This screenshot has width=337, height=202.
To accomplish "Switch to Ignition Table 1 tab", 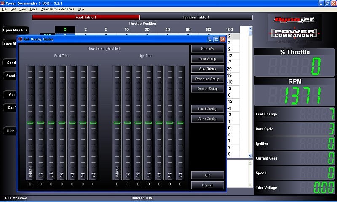I will click(x=196, y=17).
